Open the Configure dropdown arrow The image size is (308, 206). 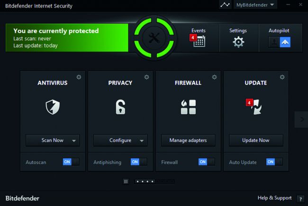pos(142,141)
